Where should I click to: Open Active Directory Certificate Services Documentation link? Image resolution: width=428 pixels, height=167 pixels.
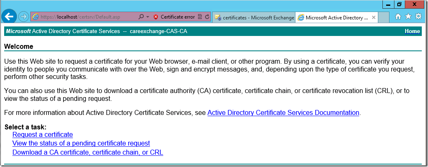tap(283, 112)
